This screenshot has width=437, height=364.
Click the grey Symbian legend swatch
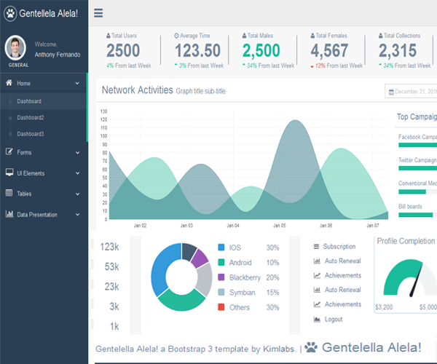221,292
